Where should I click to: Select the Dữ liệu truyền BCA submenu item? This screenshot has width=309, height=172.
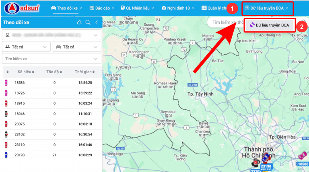click(270, 25)
